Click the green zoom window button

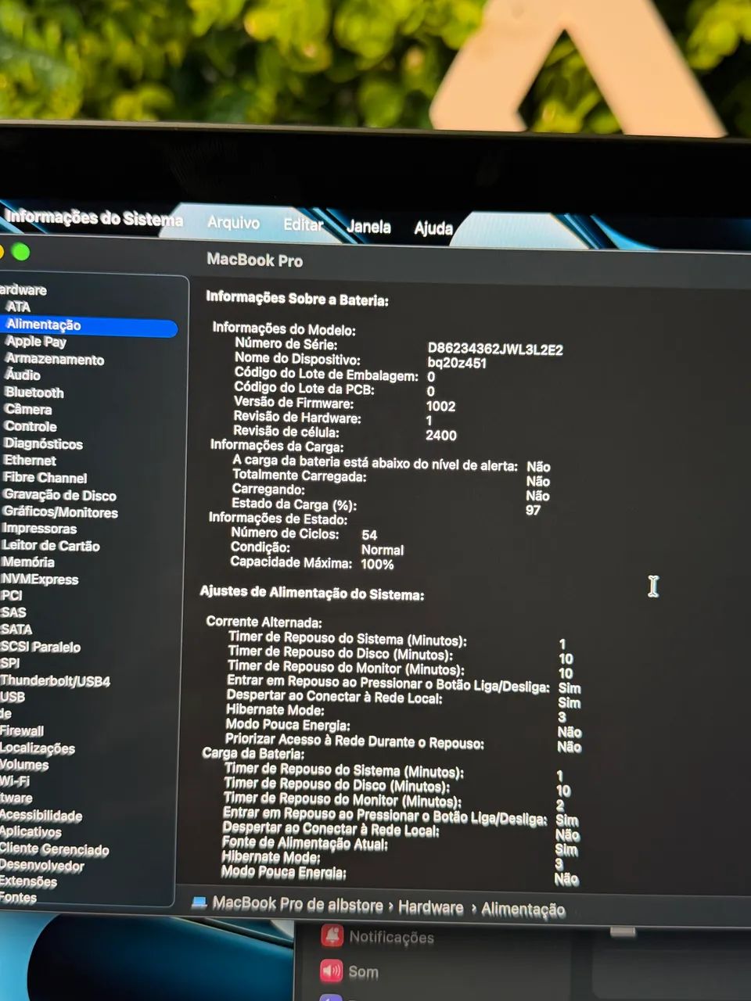coord(21,252)
